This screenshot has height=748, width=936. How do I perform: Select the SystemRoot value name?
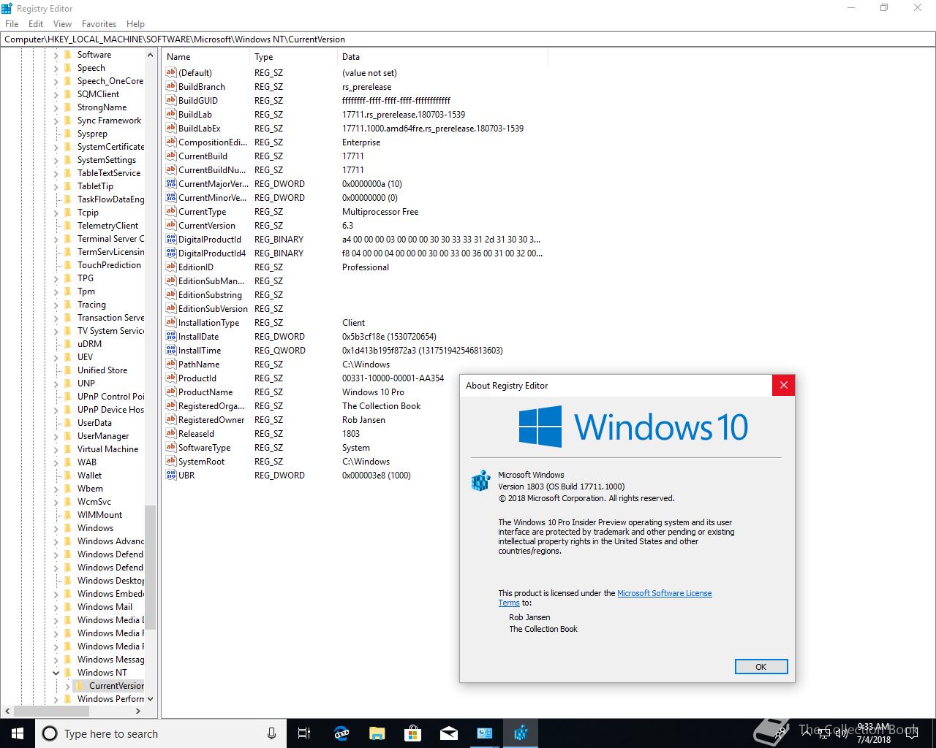(x=201, y=462)
